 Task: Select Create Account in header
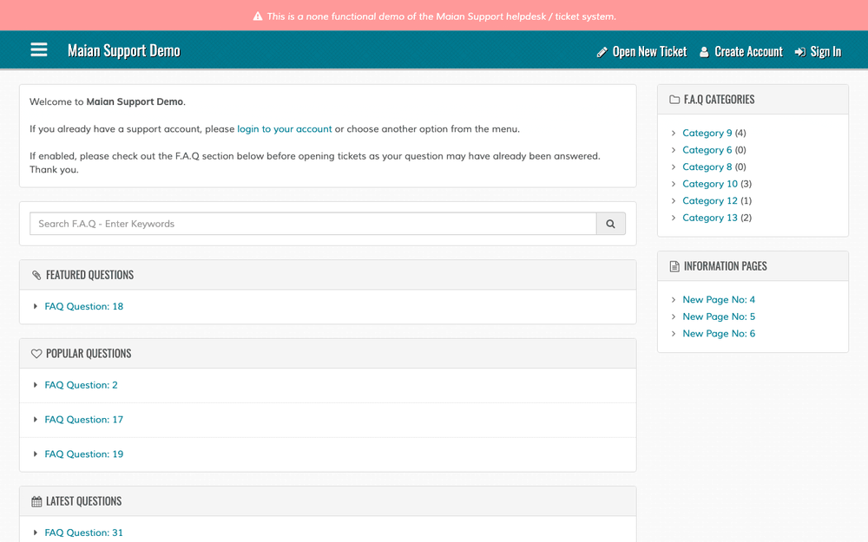point(748,52)
